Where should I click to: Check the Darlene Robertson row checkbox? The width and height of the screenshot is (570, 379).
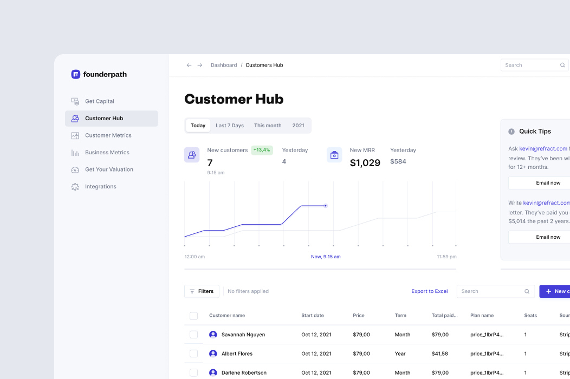click(x=194, y=373)
